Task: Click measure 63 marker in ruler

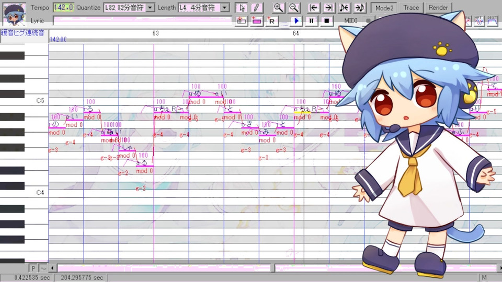Action: [x=156, y=33]
